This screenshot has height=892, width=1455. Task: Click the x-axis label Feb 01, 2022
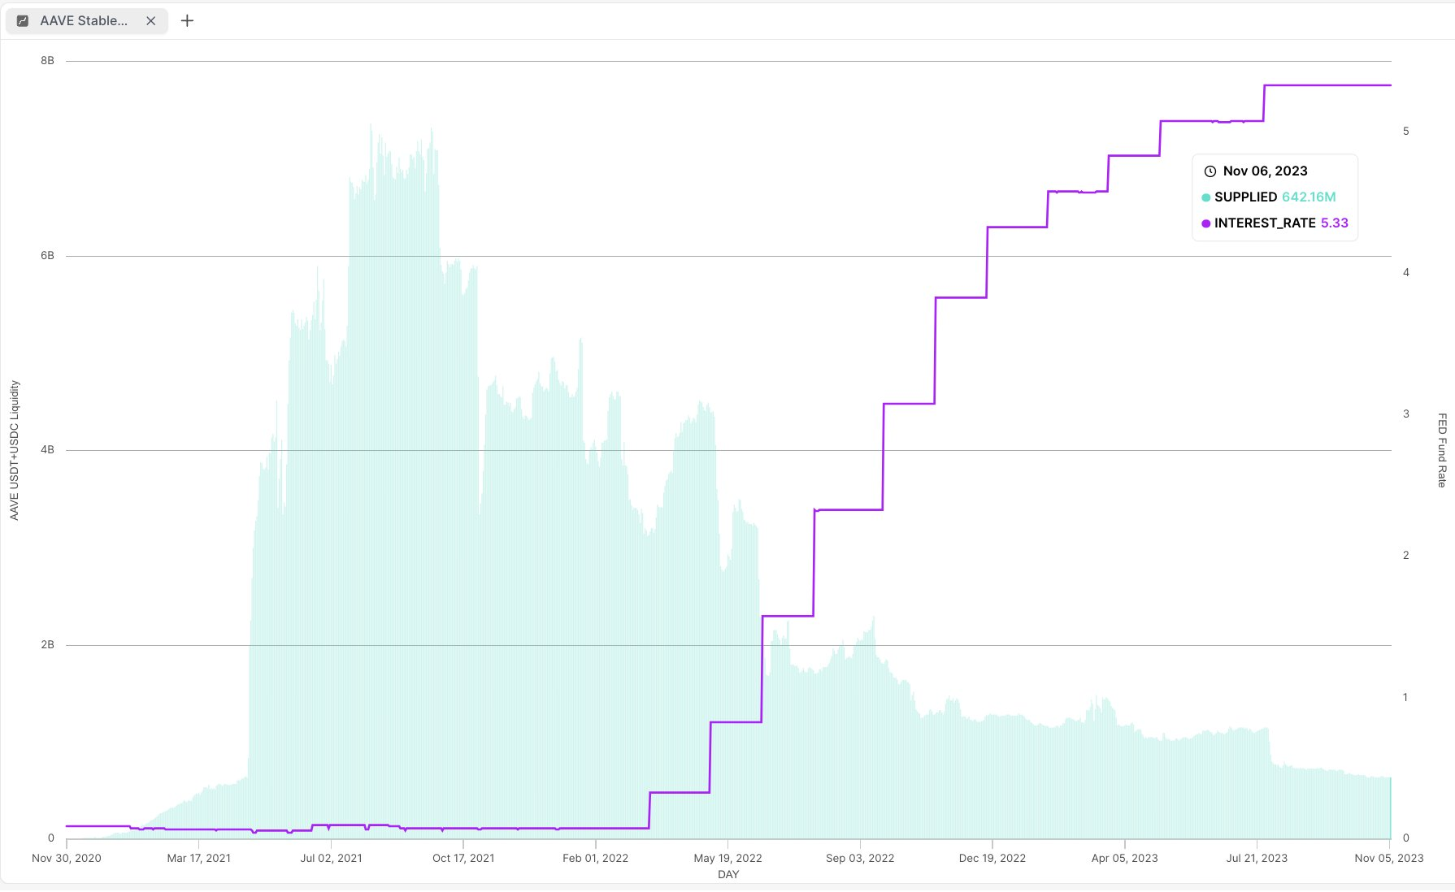[595, 858]
